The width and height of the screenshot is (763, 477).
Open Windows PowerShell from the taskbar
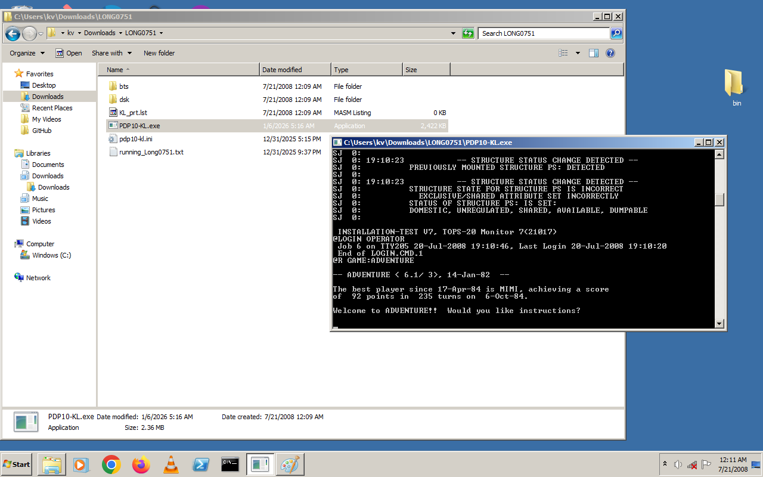point(201,464)
